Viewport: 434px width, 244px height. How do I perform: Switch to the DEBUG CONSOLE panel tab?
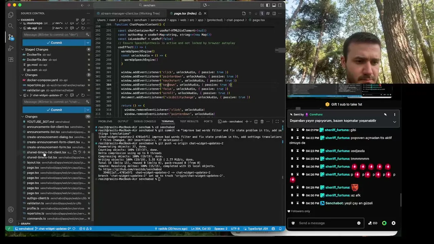point(145,121)
